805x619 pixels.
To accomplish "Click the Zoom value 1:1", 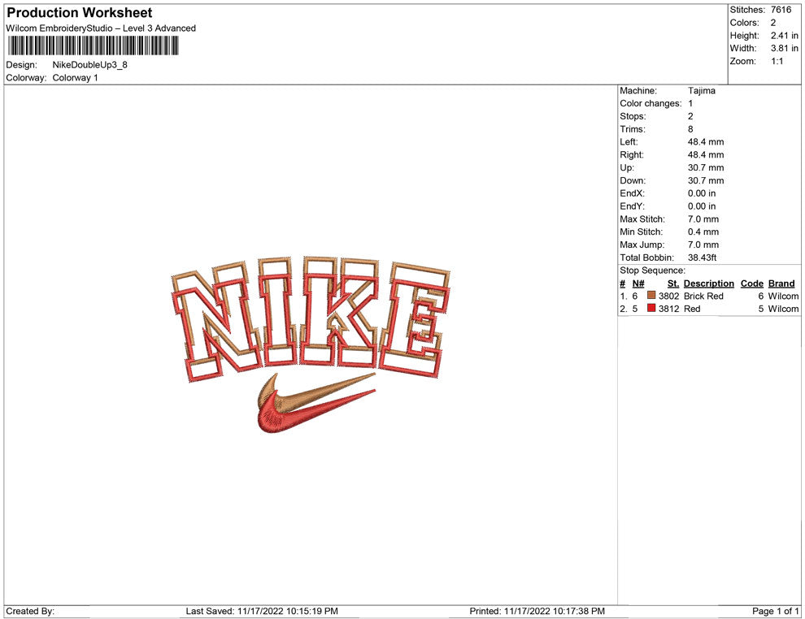I will 777,61.
